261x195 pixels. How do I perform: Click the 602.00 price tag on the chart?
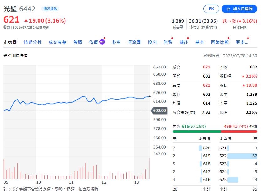159,111
